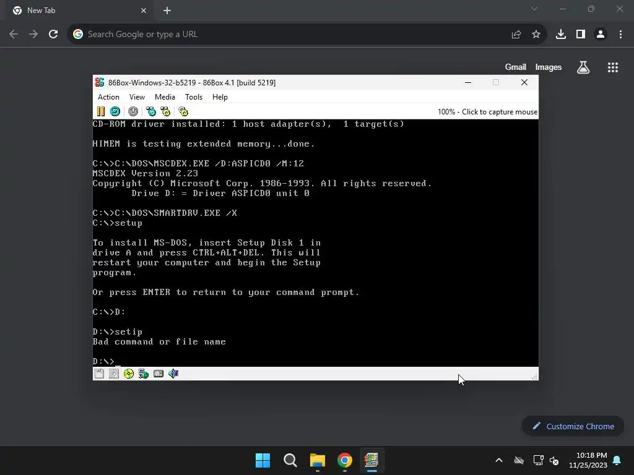Viewport: 634px width, 475px height.
Task: Open Search Labs flask icon
Action: (x=583, y=67)
